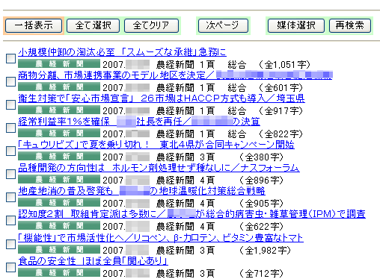Open the 「キュウリビズ」で夏を乗り切れ article
The image size is (380, 279).
click(156, 145)
